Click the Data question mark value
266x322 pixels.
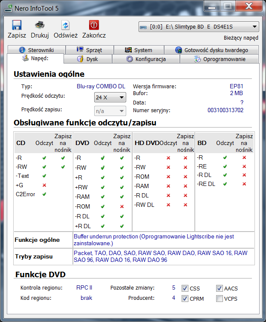coord(242,102)
